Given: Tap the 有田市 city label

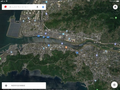Looking at the screenshot, I should (96, 42).
